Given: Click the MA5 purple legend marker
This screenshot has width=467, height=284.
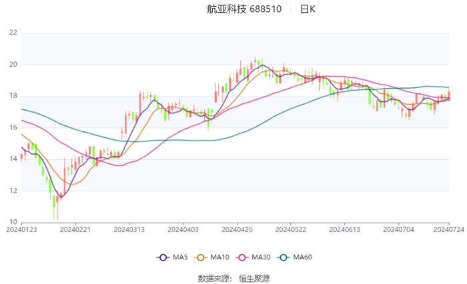Looking at the screenshot, I should (x=162, y=257).
